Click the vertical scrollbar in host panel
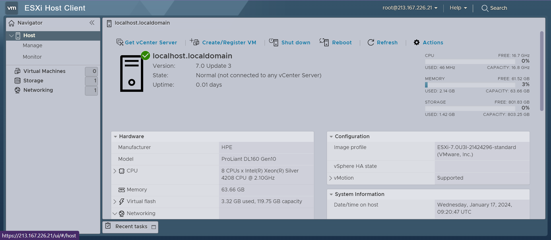Image resolution: width=551 pixels, height=240 pixels. tap(542, 71)
